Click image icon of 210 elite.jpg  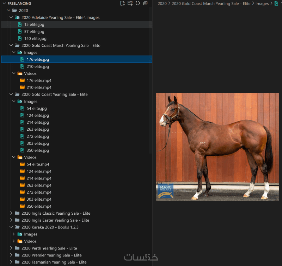22,66
